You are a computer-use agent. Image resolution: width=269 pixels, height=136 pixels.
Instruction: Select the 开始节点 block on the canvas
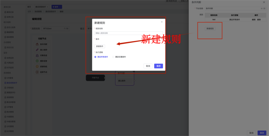tap(95, 78)
